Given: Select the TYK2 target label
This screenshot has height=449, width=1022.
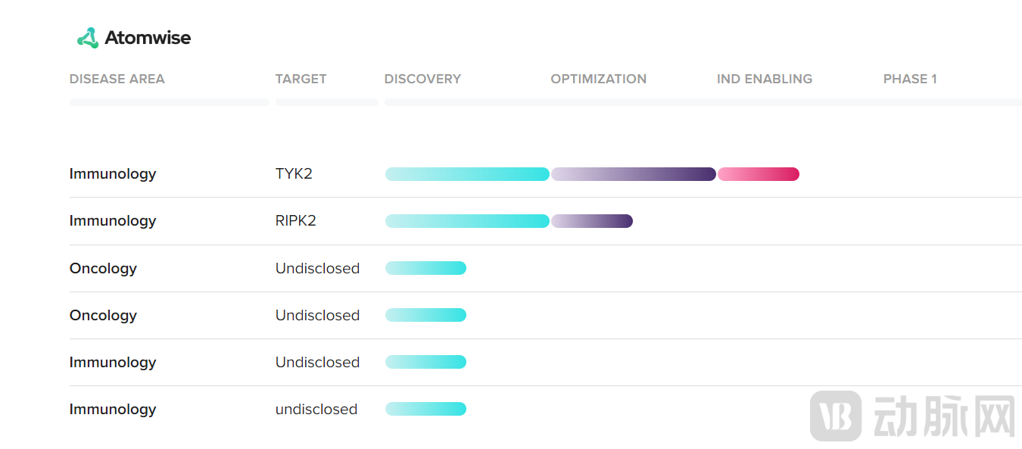Looking at the screenshot, I should 294,174.
